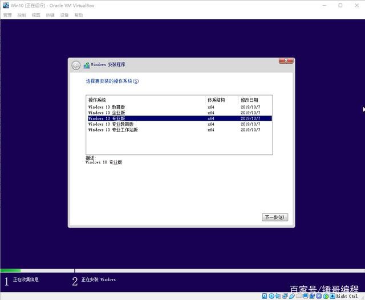The width and height of the screenshot is (365, 300).
Task: Click the recording status bar icon
Action: pyautogui.click(x=312, y=296)
